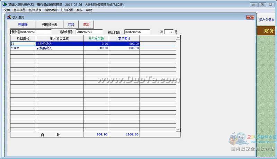The image size is (277, 159).
Task: Click the 本月发生额 column header
Action: [x=96, y=38]
